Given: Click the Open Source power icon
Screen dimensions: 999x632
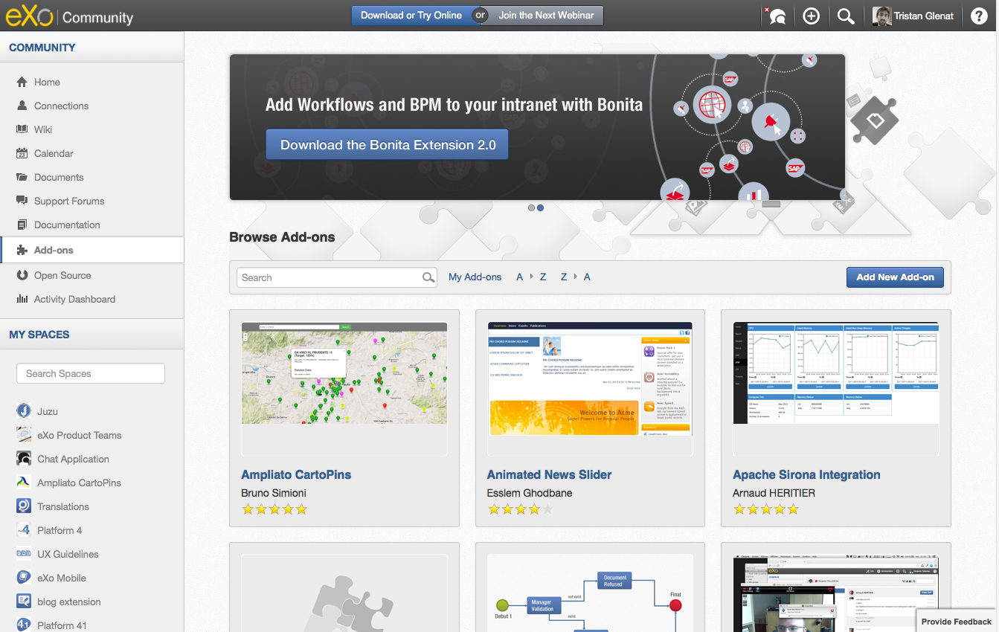Looking at the screenshot, I should (x=22, y=275).
